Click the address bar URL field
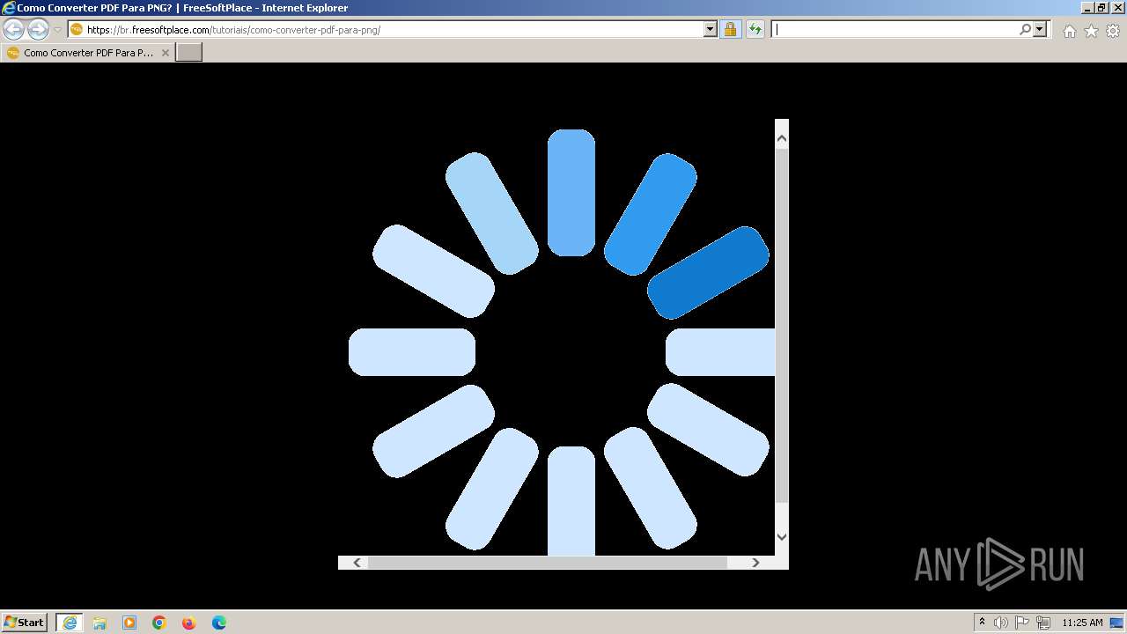 point(386,29)
